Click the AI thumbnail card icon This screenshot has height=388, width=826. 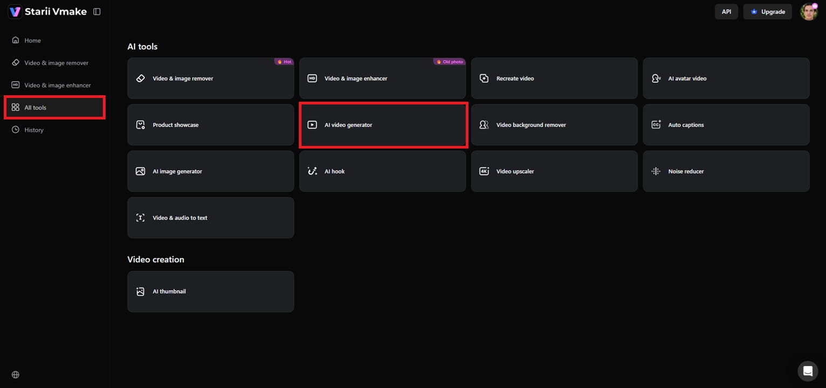[x=141, y=292]
